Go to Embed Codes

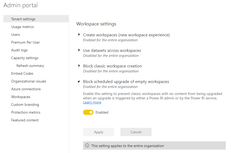point(22,73)
